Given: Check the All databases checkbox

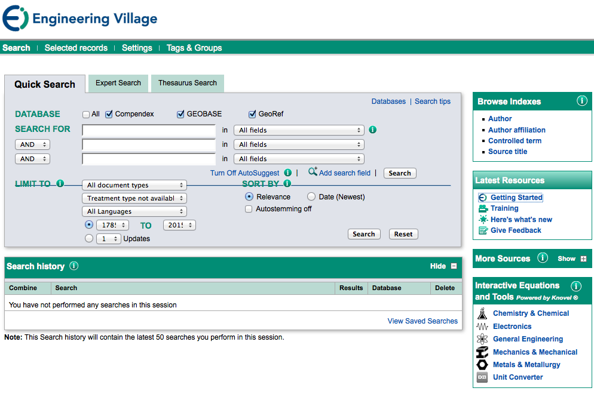Looking at the screenshot, I should (x=86, y=114).
